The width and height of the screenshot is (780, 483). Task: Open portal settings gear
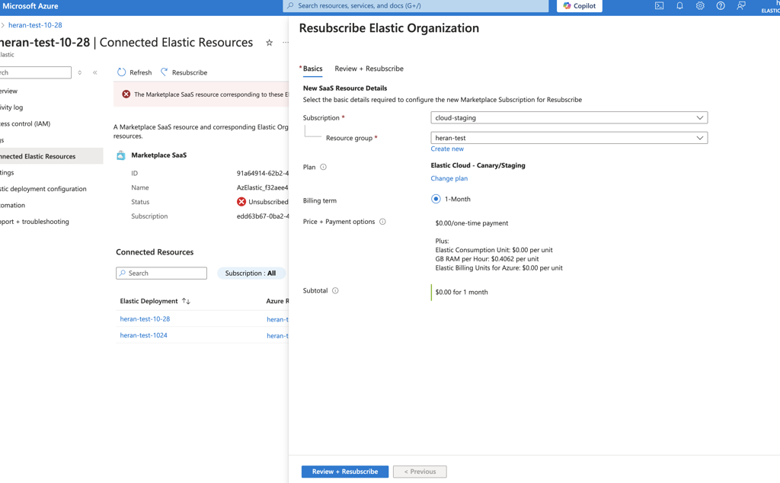[x=700, y=6]
